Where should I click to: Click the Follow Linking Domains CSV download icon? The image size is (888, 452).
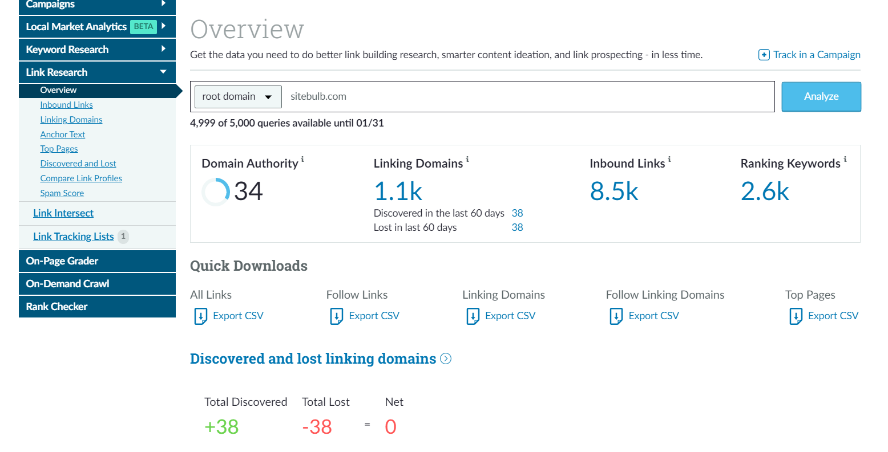(616, 316)
